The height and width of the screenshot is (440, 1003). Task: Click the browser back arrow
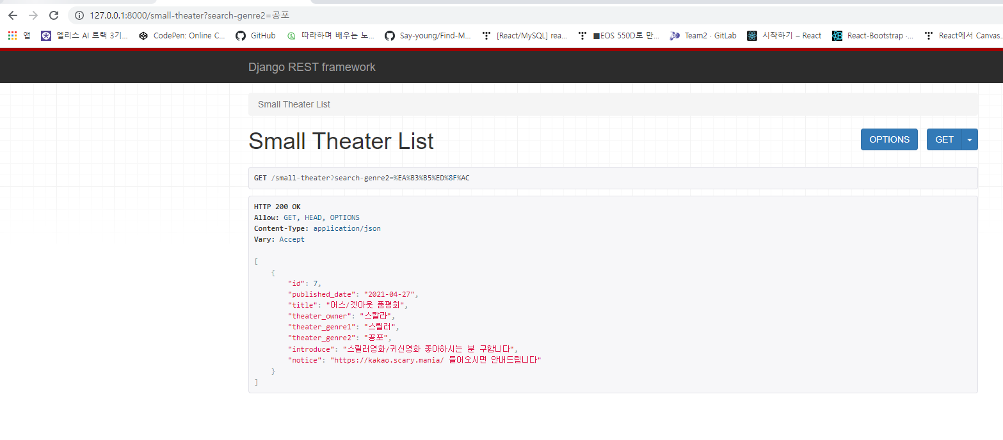[13, 15]
